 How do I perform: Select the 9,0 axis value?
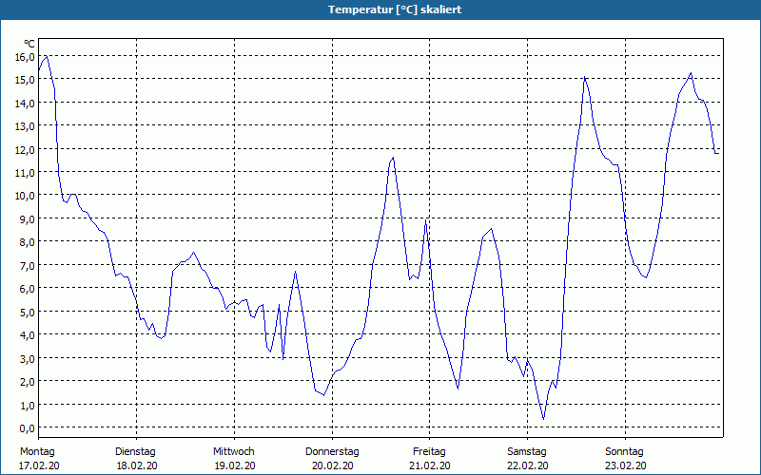[27, 219]
